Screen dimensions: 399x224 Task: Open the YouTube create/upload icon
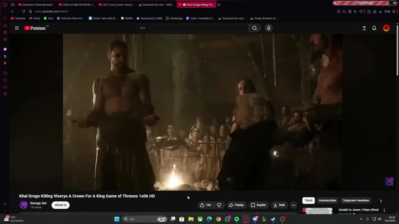pyautogui.click(x=364, y=28)
